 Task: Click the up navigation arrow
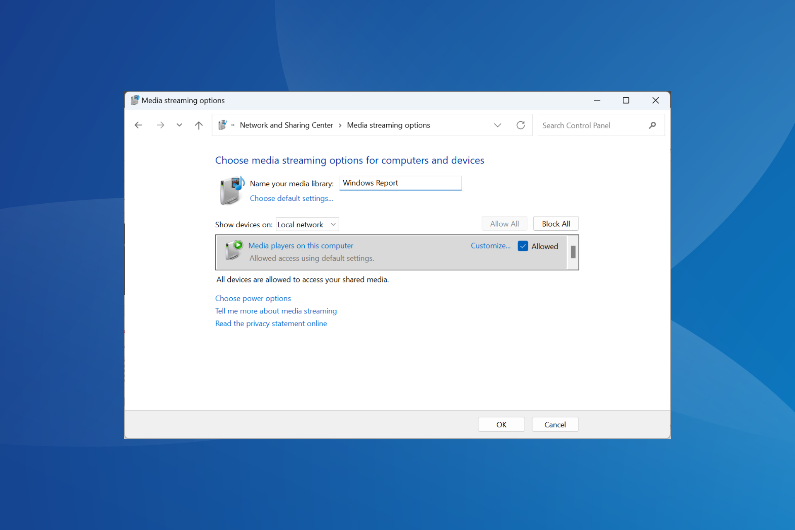tap(200, 125)
